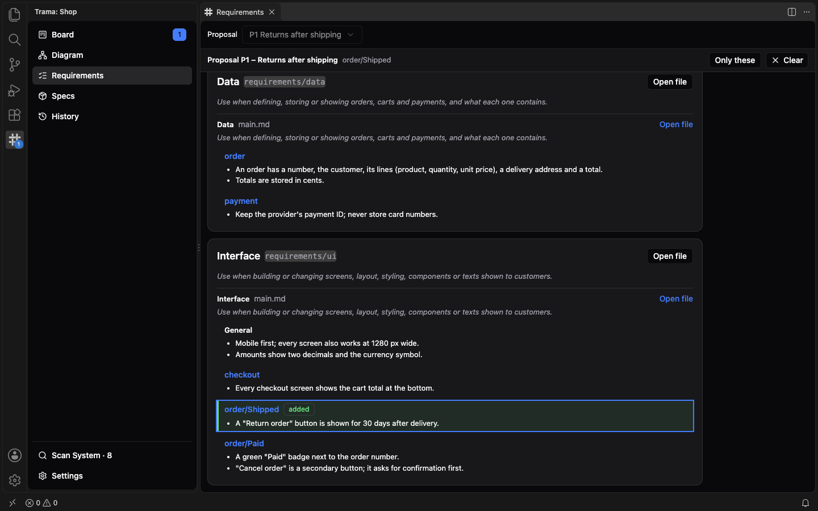Click the Board notification badge 1
This screenshot has width=818, height=511.
[180, 35]
